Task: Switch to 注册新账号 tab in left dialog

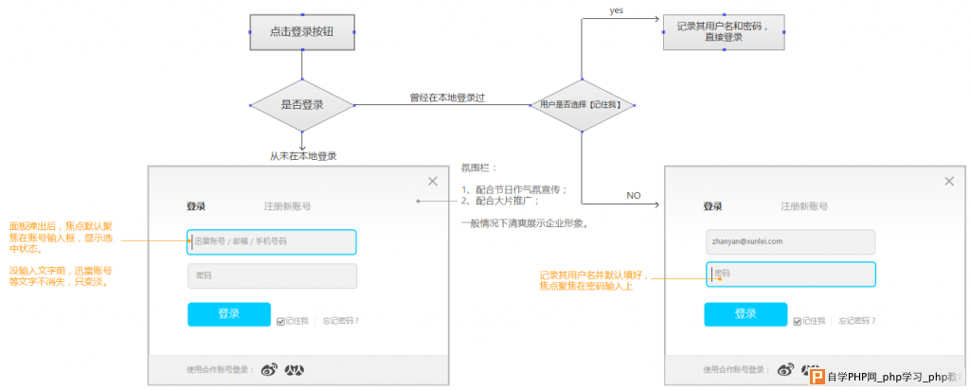Action: (287, 206)
